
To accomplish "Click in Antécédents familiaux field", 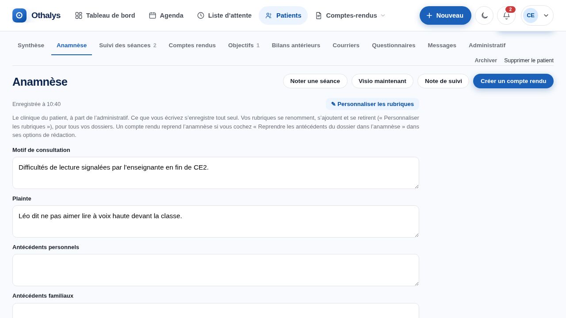I will click(x=216, y=310).
